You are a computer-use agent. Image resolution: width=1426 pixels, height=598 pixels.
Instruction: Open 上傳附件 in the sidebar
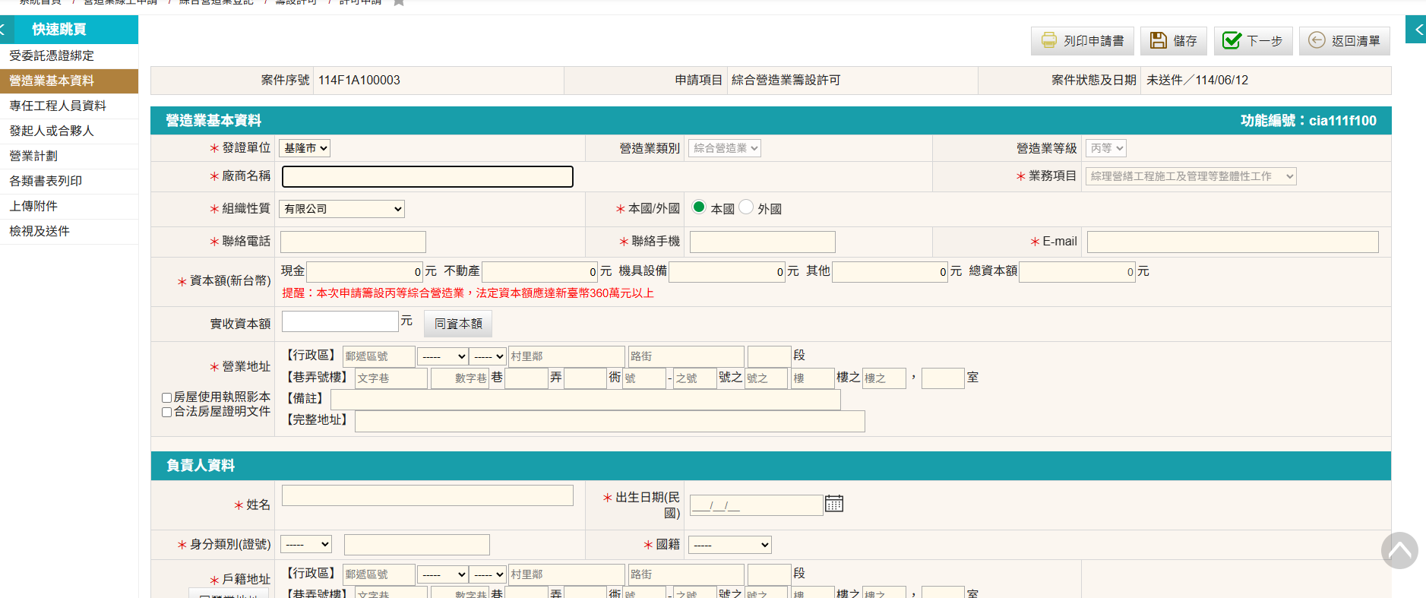(x=33, y=206)
